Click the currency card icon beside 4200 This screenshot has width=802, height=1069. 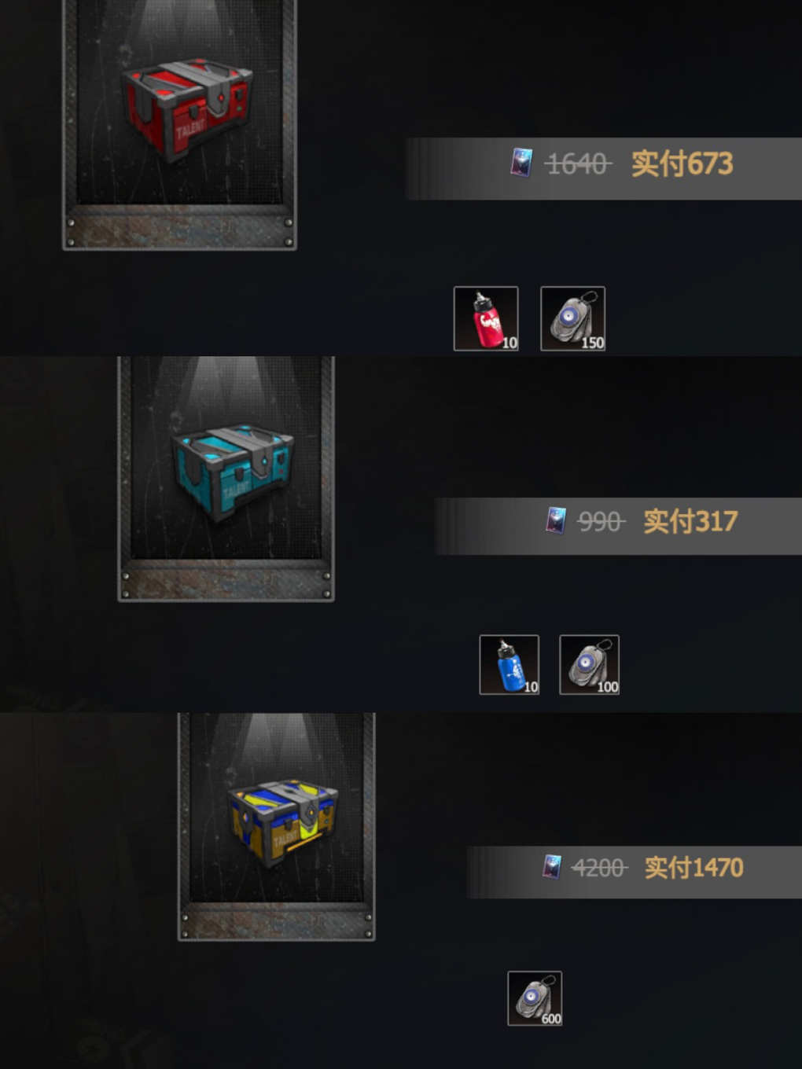click(553, 866)
